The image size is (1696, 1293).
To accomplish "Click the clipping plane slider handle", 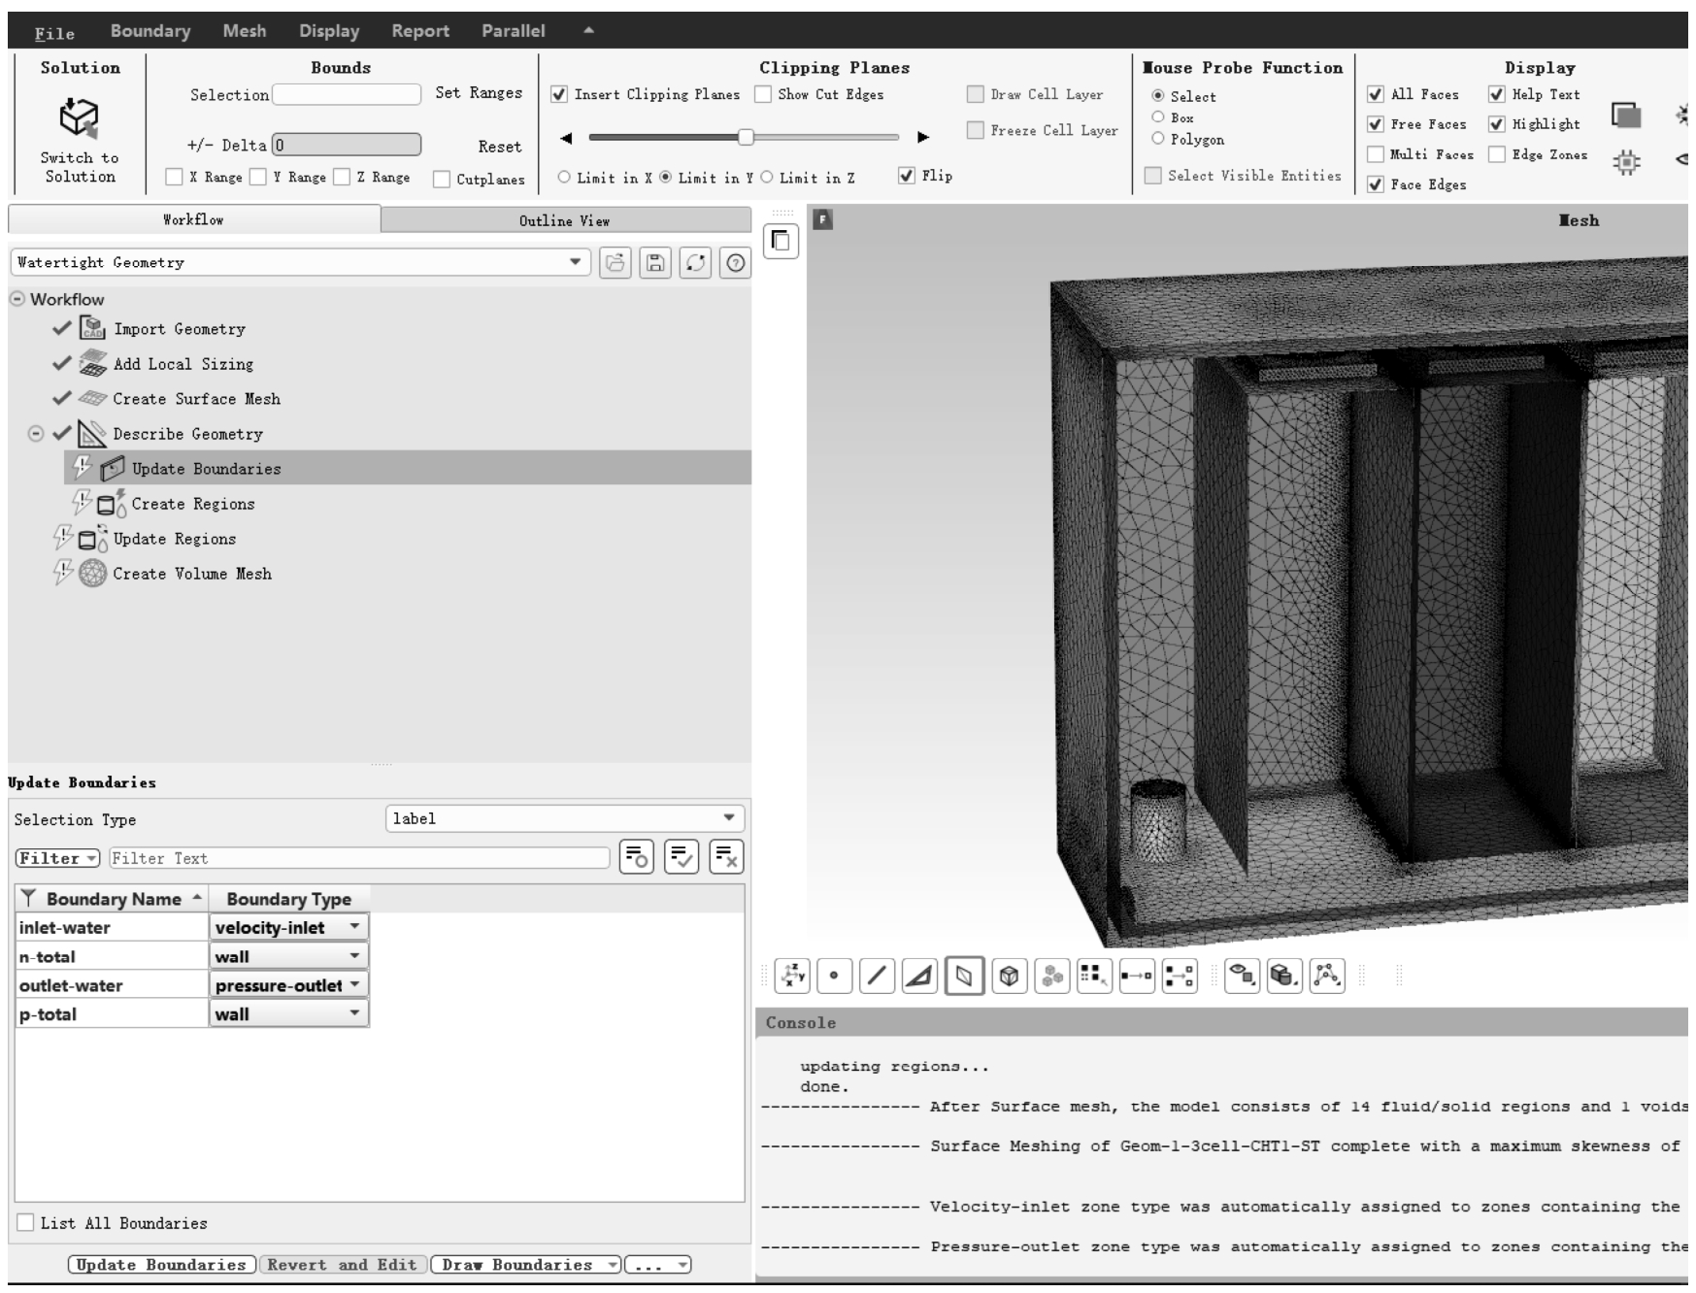I will [x=746, y=137].
